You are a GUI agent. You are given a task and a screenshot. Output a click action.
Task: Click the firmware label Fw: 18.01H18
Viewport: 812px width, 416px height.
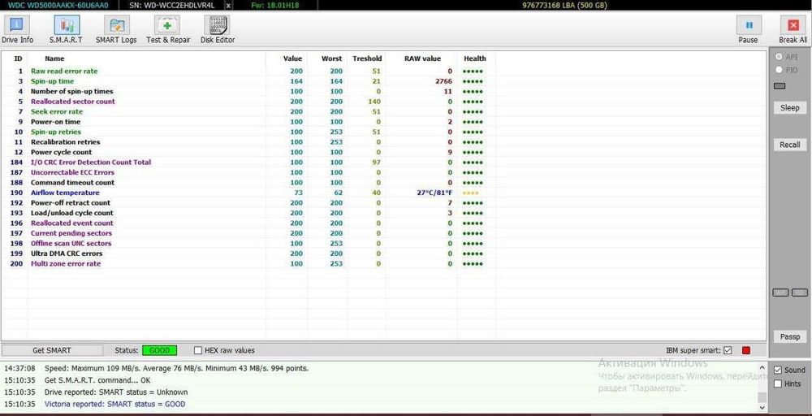coord(274,5)
